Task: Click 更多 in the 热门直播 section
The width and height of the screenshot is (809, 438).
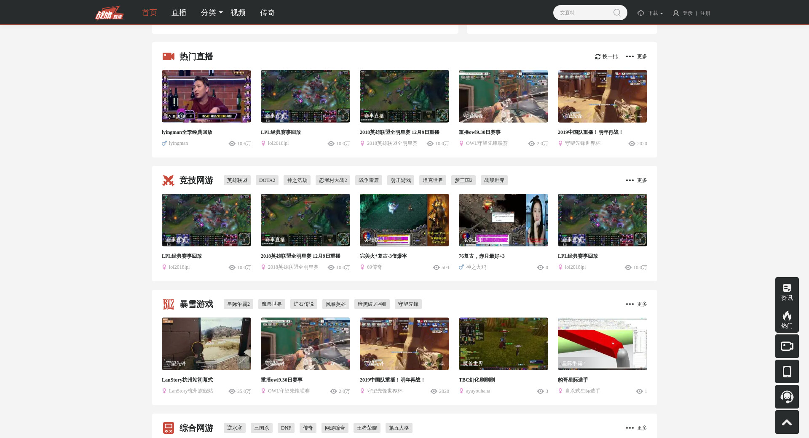Action: pyautogui.click(x=642, y=56)
